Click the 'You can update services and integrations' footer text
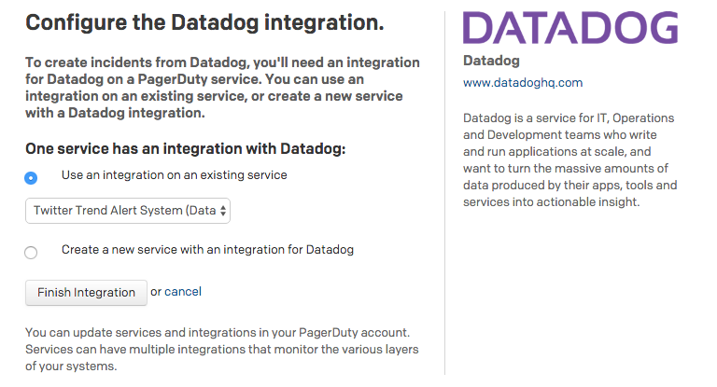Screen dimensions: 717x387 tap(221, 349)
